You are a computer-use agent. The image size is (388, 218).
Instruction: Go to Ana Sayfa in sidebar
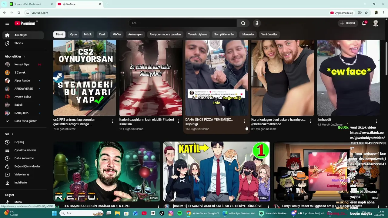point(23,35)
